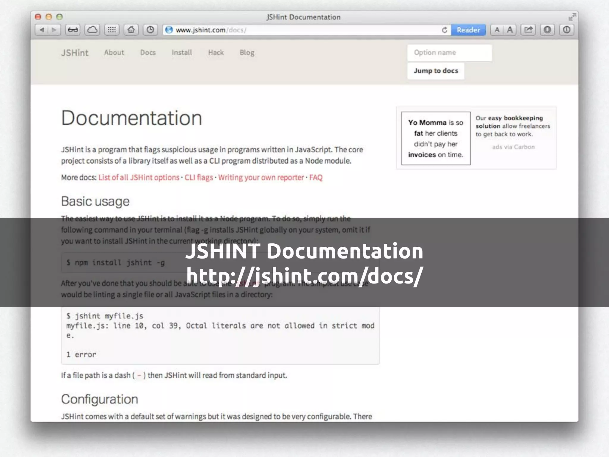Image resolution: width=609 pixels, height=457 pixels.
Task: Open the FAQ link
Action: pyautogui.click(x=316, y=177)
